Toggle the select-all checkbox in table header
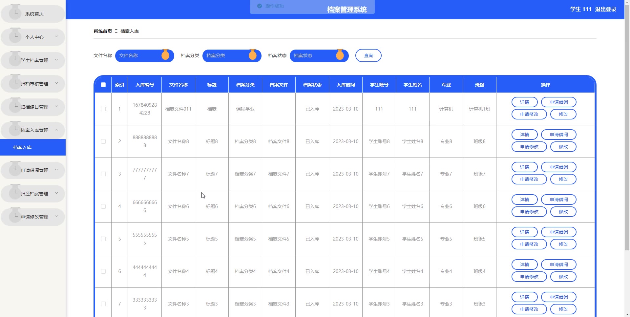This screenshot has height=317, width=630. 103,85
